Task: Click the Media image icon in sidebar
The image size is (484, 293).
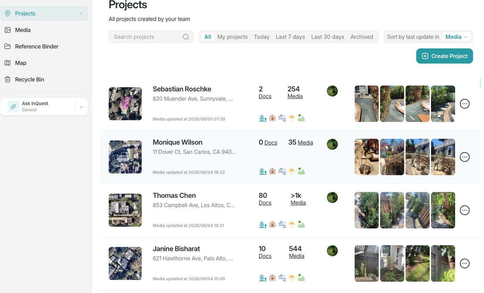Action: [8, 30]
